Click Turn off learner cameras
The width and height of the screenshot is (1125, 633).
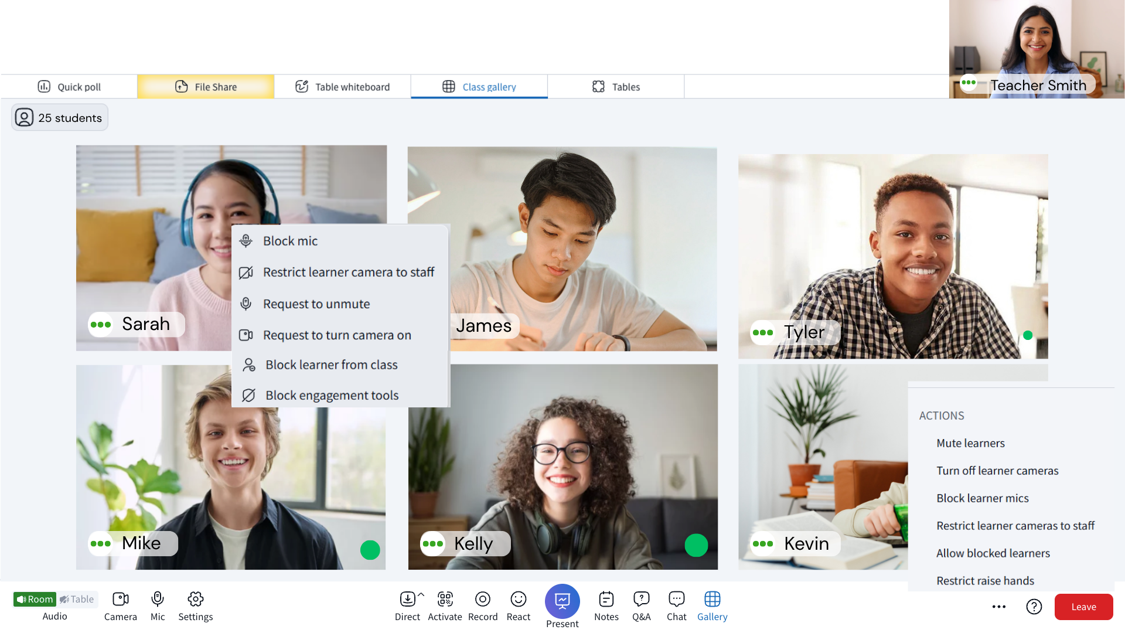point(997,471)
